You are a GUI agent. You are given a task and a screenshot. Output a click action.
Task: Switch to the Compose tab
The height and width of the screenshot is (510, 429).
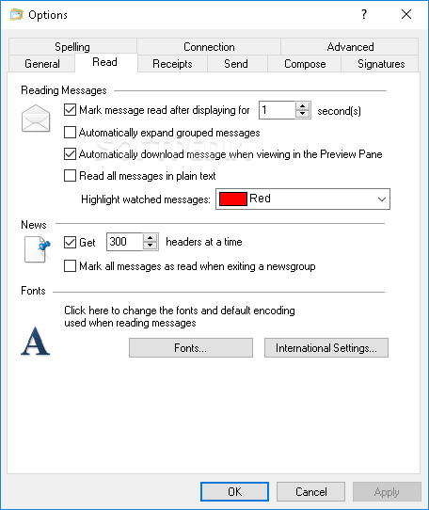tap(305, 63)
